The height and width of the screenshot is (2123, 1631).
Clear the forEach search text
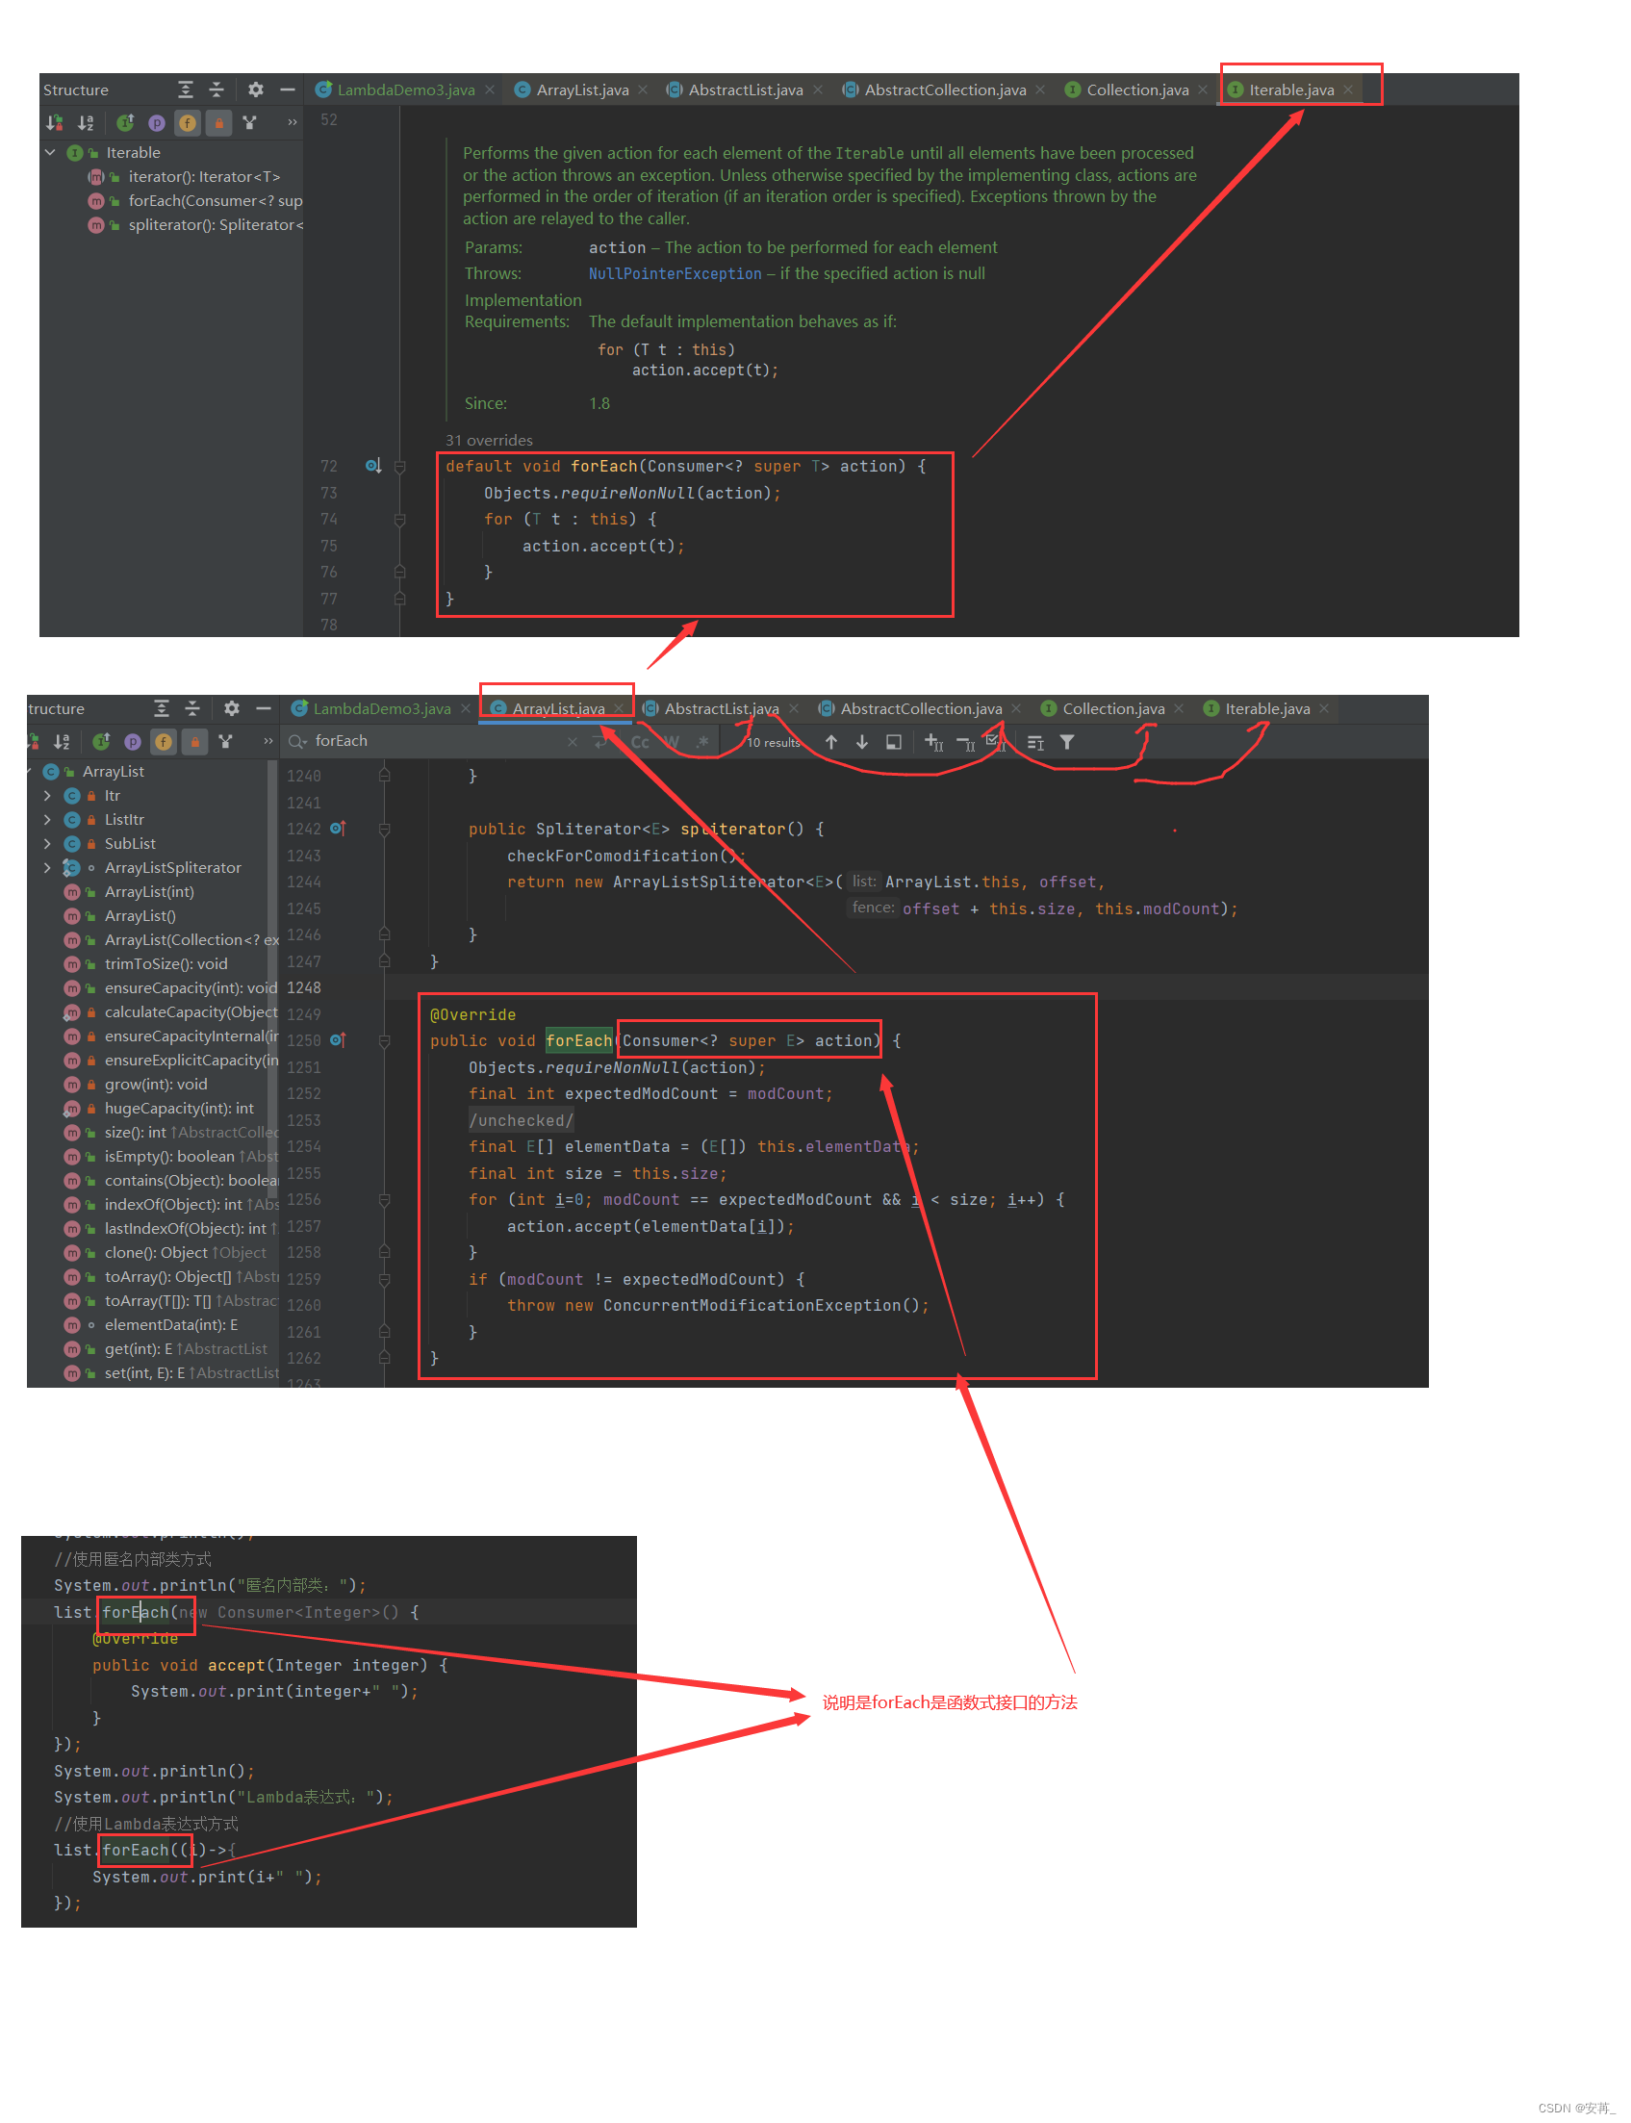pyautogui.click(x=572, y=743)
